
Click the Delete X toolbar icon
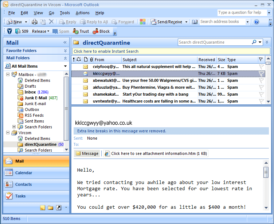pyautogui.click(x=51, y=21)
